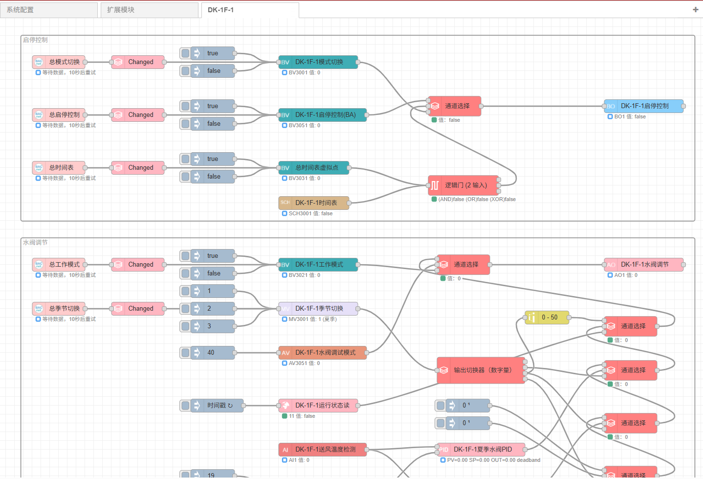
Task: Trigger the true inject feeding DK-1F-1启停控制(BA)
Action: click(x=185, y=106)
